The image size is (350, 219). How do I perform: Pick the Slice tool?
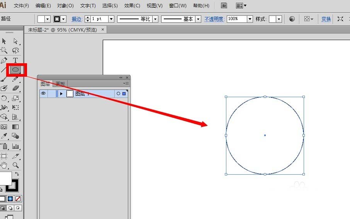point(15,156)
